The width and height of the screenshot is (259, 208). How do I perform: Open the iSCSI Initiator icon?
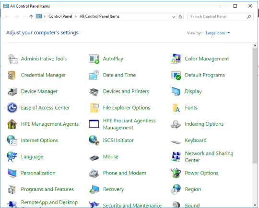94,140
